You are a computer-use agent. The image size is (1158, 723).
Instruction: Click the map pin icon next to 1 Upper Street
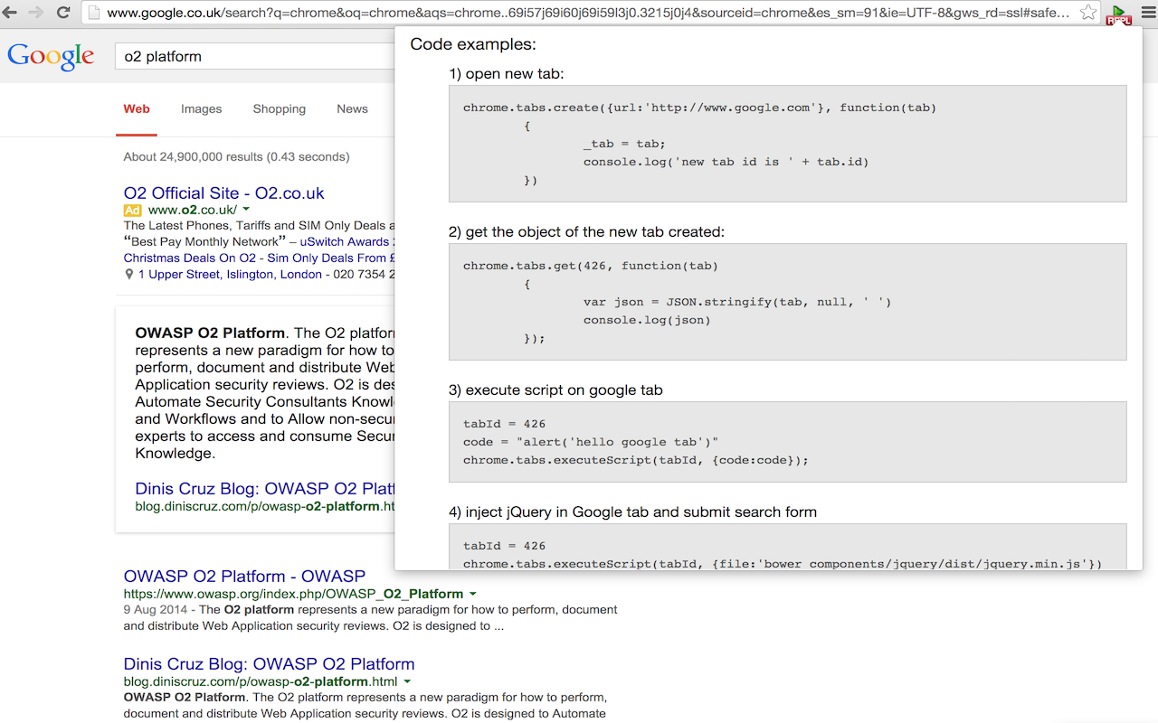[x=128, y=274]
